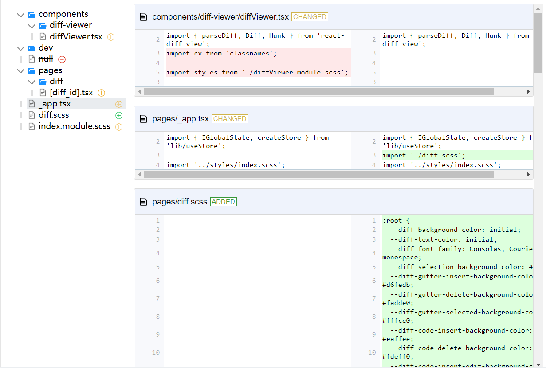The image size is (546, 368).
Task: Click the components/diff-viewer/diffViewer.tsx header title
Action: point(220,17)
